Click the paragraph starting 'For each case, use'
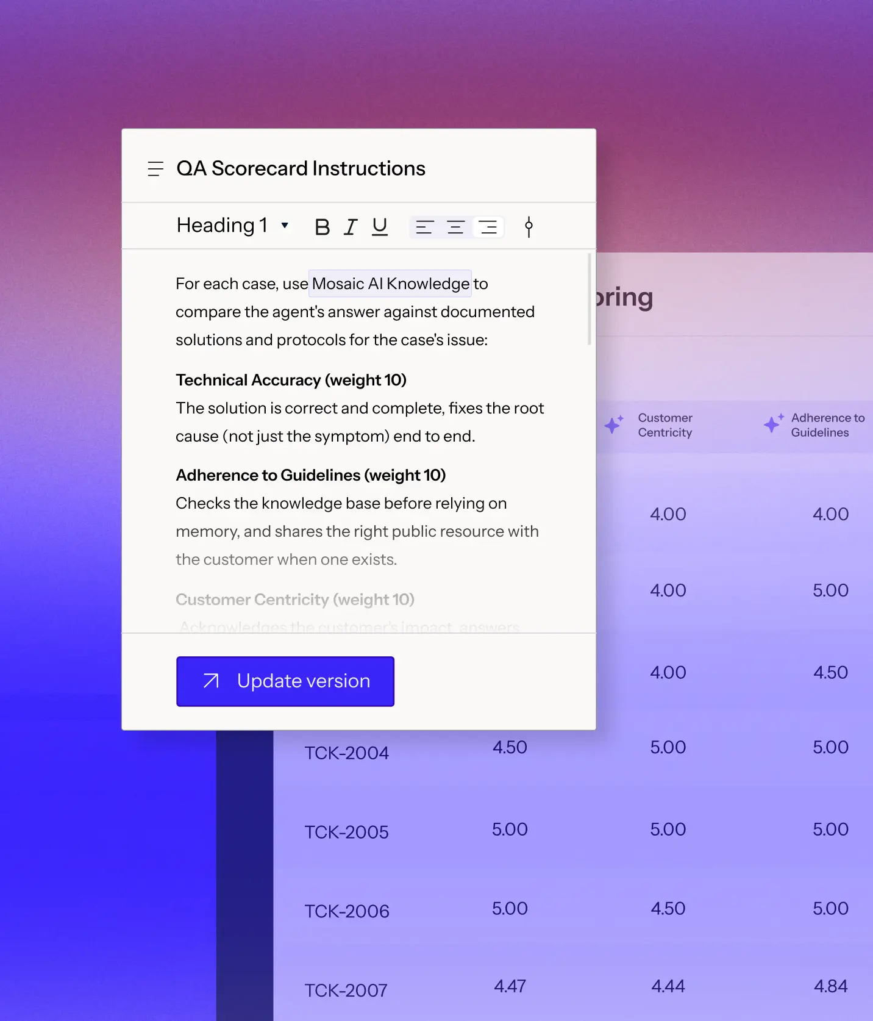The height and width of the screenshot is (1021, 873). point(355,312)
